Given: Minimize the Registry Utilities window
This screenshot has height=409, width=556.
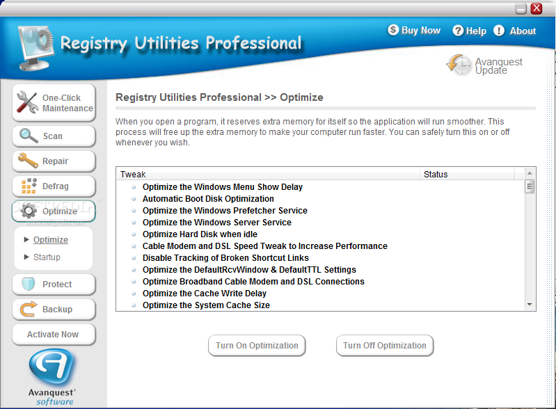Looking at the screenshot, I should click(521, 8).
